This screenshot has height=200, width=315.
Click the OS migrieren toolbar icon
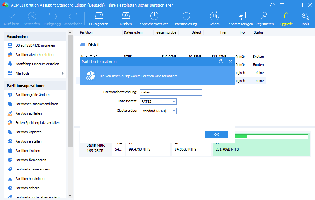pyautogui.click(x=99, y=19)
